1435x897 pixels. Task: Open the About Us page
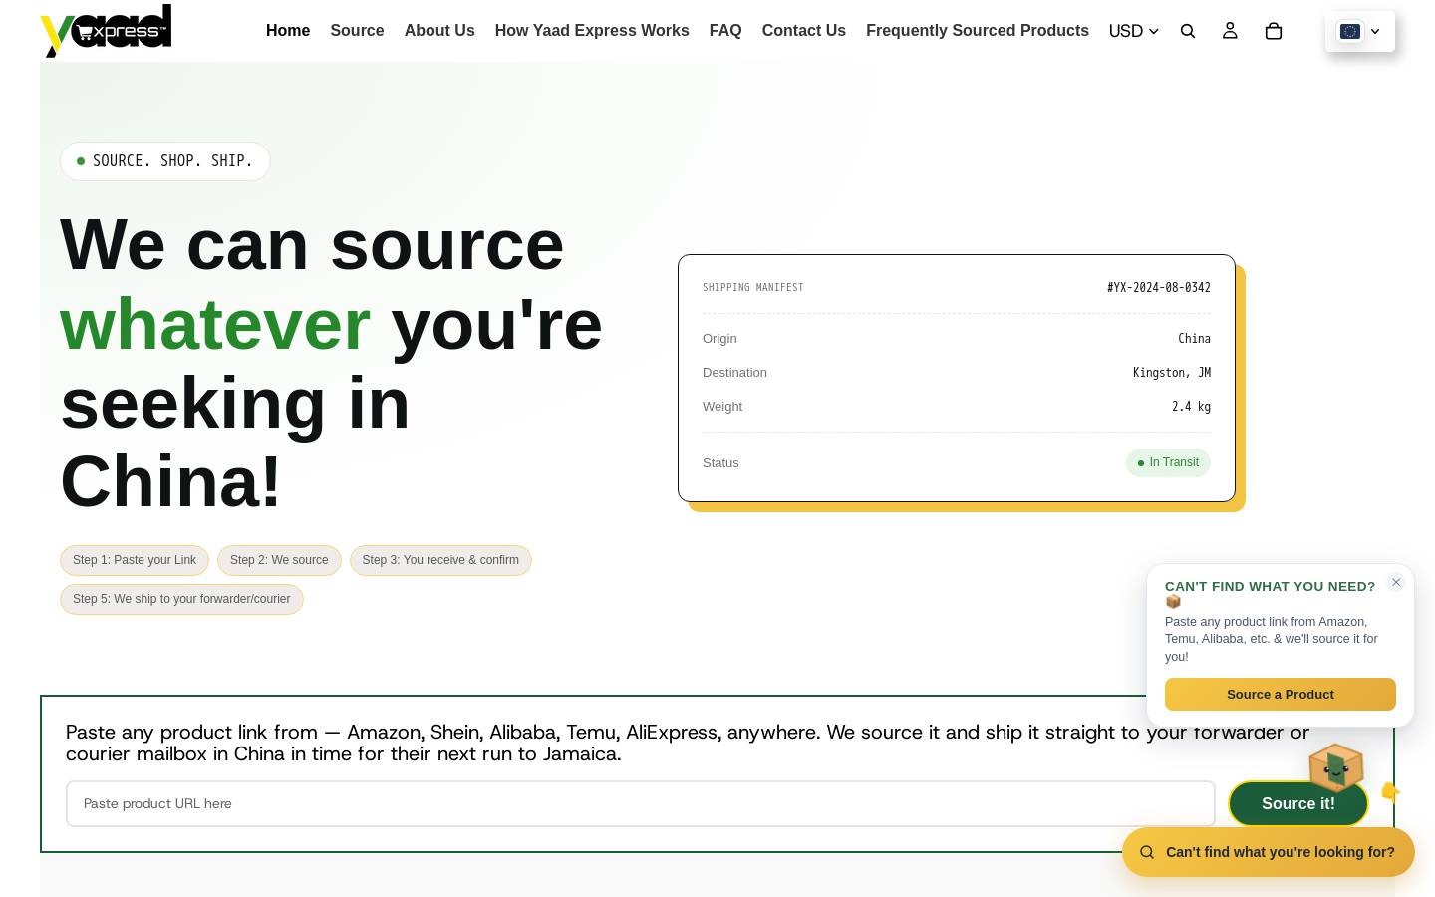(439, 31)
